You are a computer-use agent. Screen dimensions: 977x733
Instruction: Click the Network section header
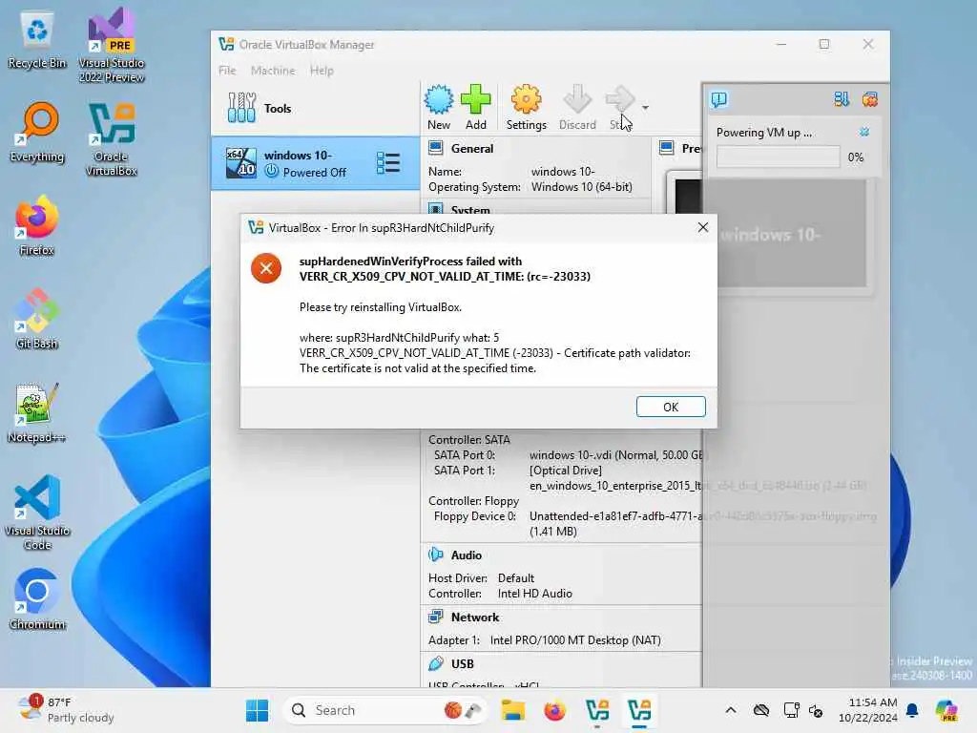pos(475,618)
